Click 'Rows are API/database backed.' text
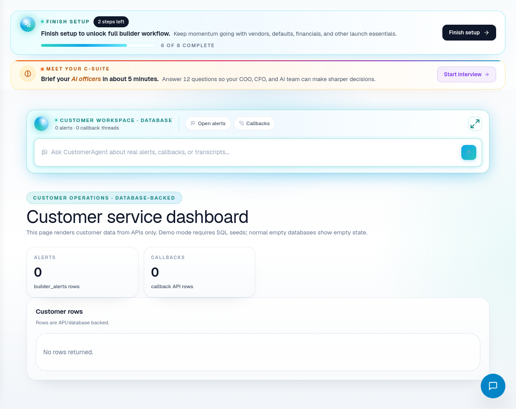 [72, 323]
